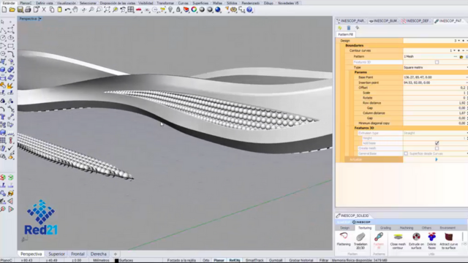Click the blue render sphere icon
The height and width of the screenshot is (263, 468).
point(218,9)
